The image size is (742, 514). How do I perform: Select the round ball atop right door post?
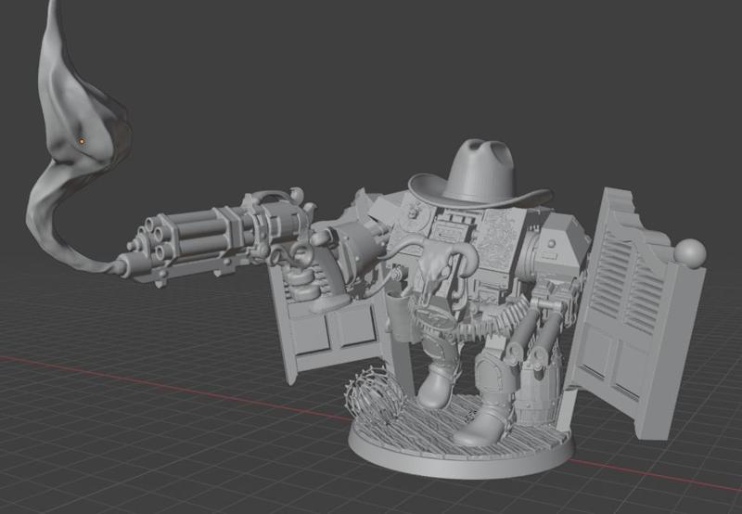(690, 254)
